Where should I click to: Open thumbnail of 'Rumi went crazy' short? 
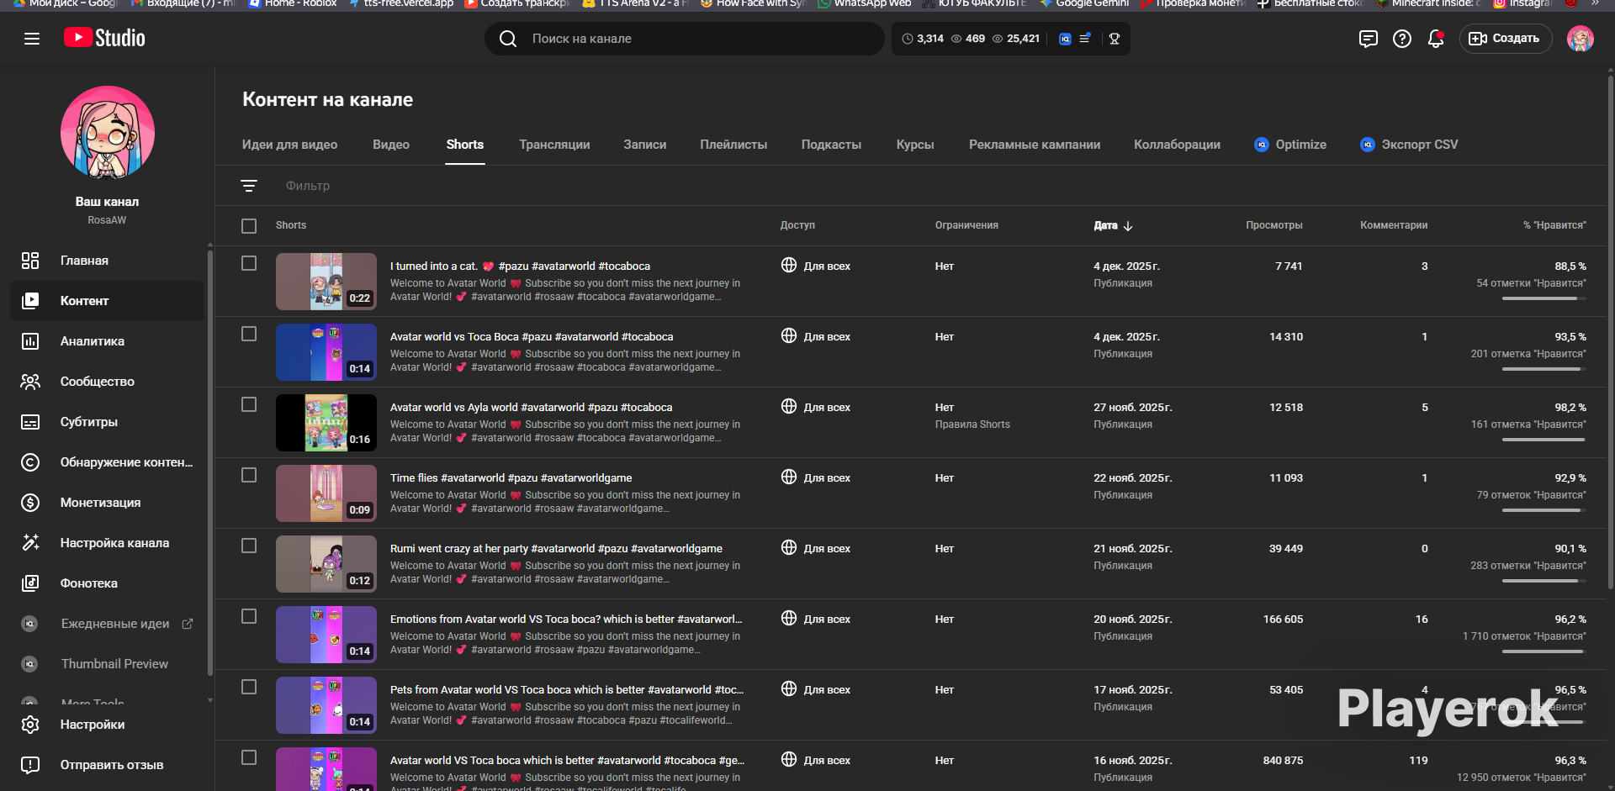(326, 564)
